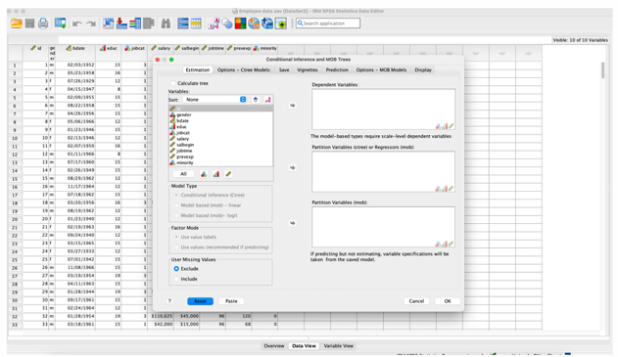Click the bdate column header in data grid
This screenshot has width=618, height=357.
click(x=75, y=48)
